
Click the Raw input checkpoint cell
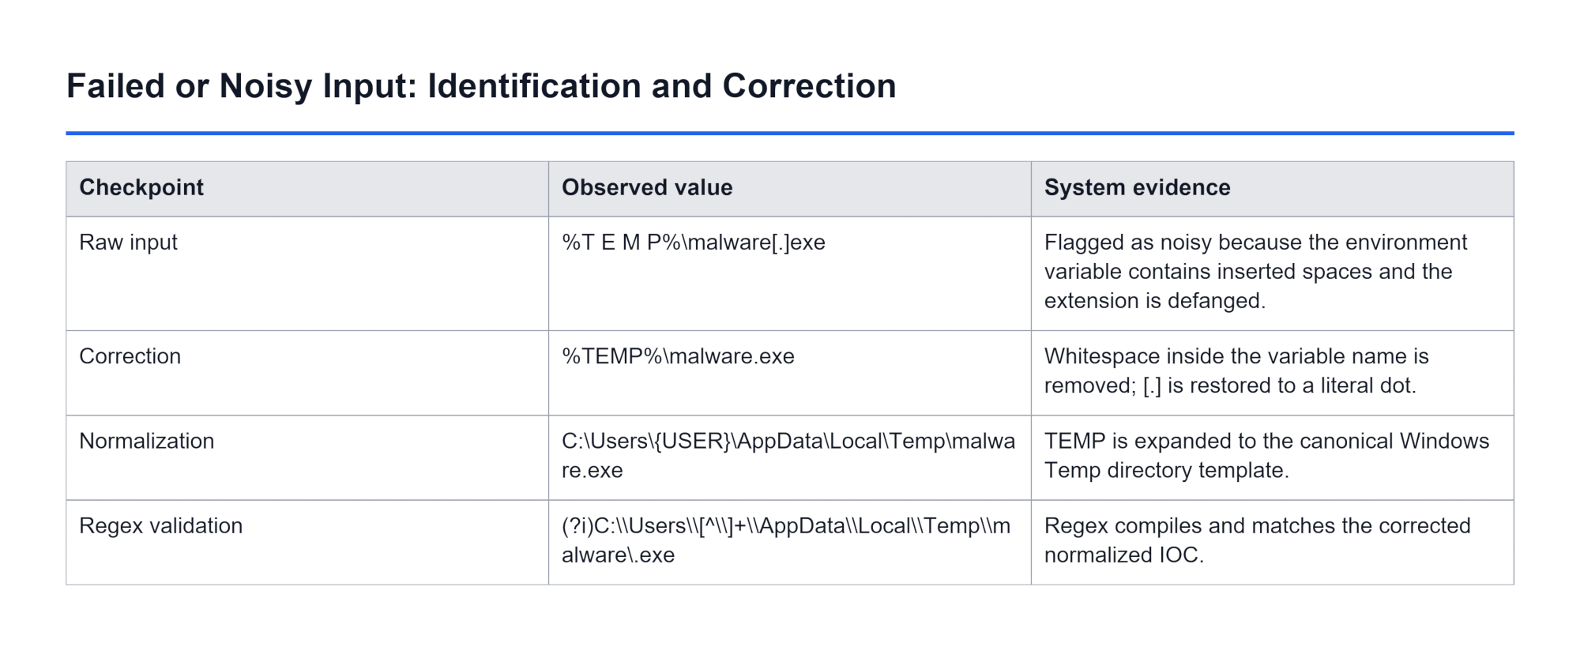(x=307, y=273)
